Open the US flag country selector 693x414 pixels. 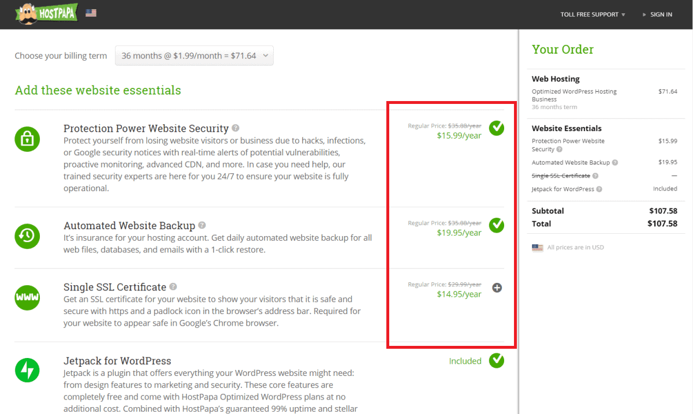point(91,13)
